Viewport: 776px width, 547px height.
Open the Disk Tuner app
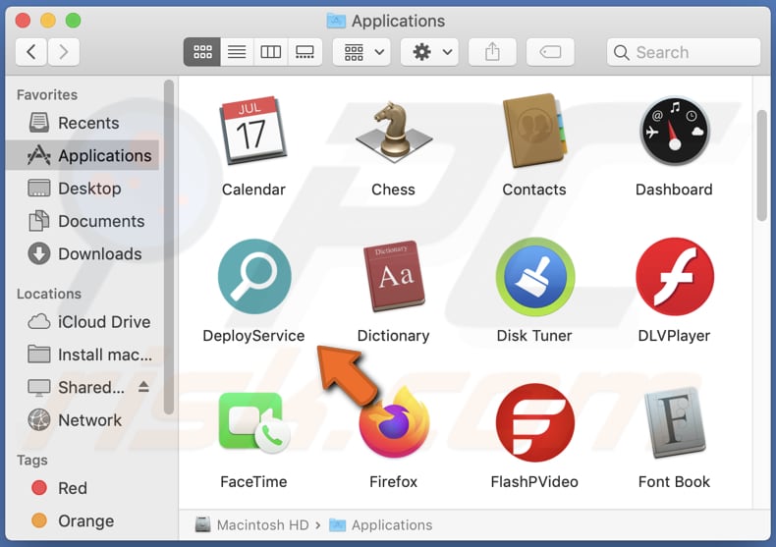[533, 278]
